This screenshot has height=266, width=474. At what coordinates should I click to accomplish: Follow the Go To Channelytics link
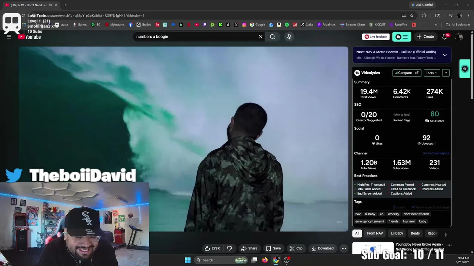436,153
